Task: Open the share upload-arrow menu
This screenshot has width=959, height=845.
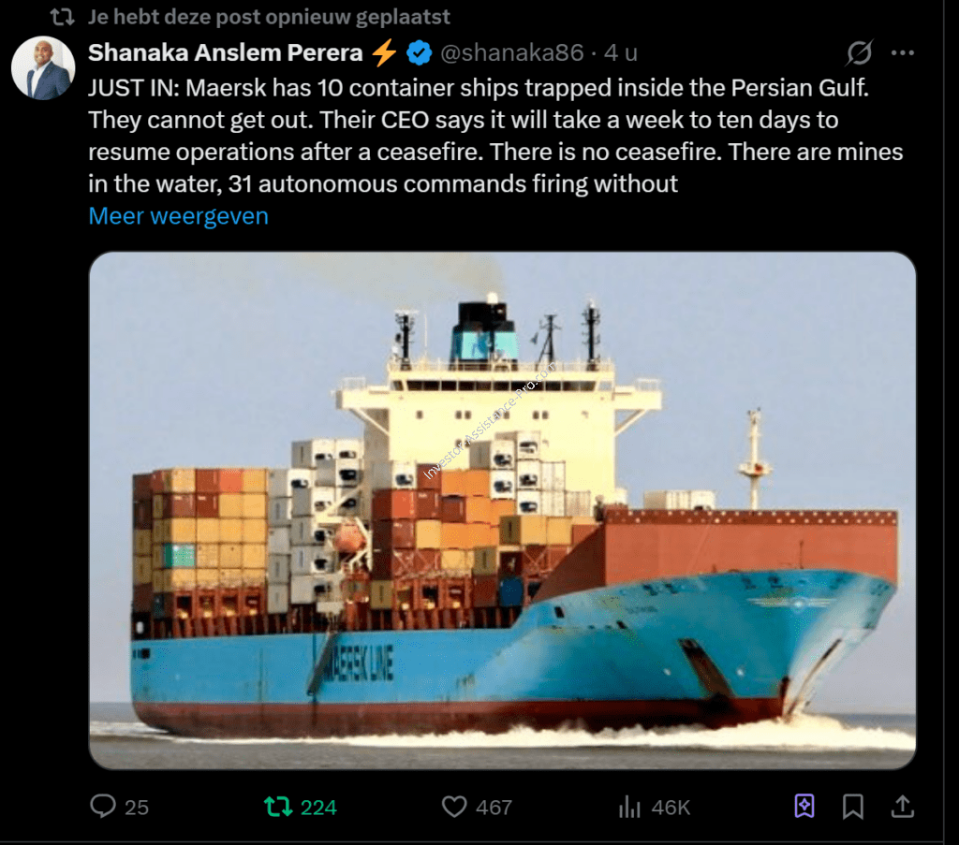Action: tap(902, 806)
